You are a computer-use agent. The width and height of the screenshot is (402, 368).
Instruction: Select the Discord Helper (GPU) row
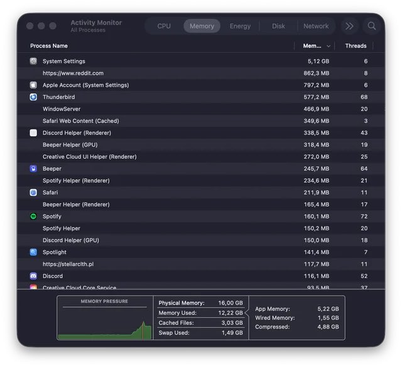(x=201, y=240)
